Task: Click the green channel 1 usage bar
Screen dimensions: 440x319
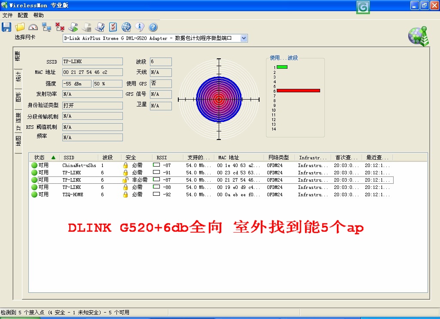Action: (x=282, y=67)
